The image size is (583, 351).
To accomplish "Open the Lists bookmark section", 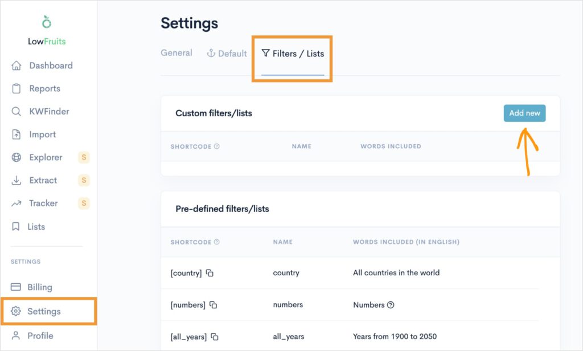I will click(38, 226).
